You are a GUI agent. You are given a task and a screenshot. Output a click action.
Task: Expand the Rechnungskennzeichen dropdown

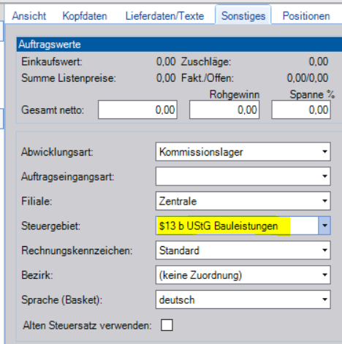click(324, 251)
